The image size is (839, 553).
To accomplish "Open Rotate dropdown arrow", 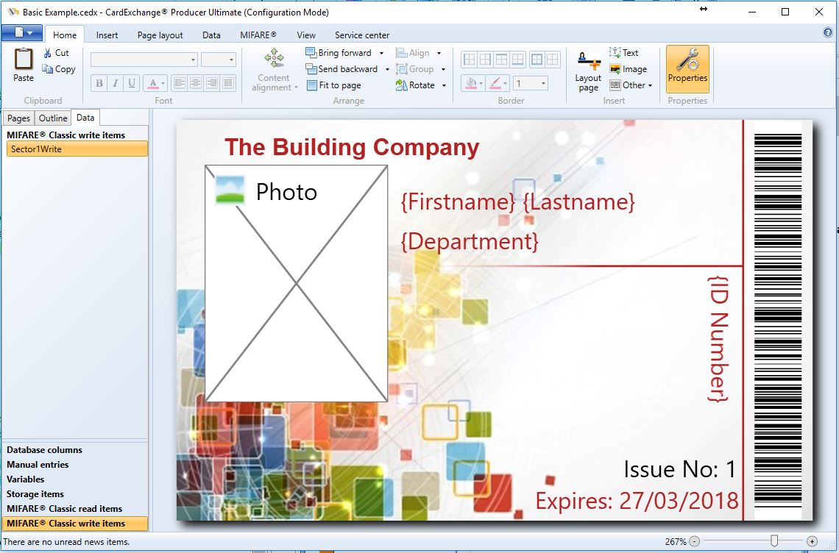I will [x=444, y=85].
